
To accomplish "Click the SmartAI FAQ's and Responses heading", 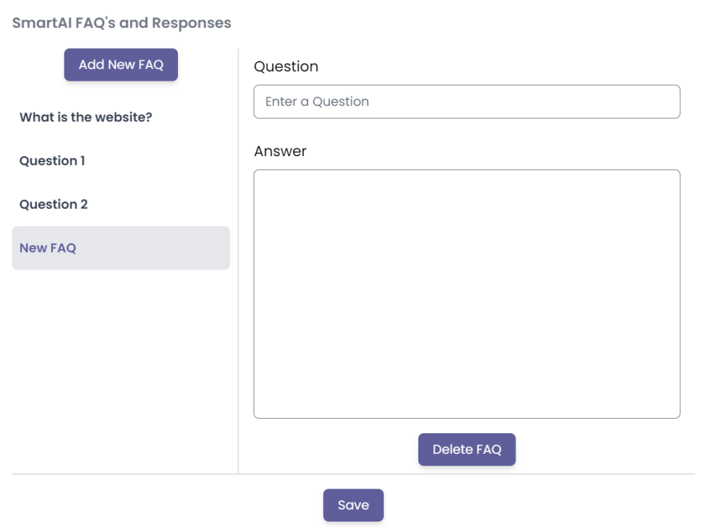I will pos(122,23).
